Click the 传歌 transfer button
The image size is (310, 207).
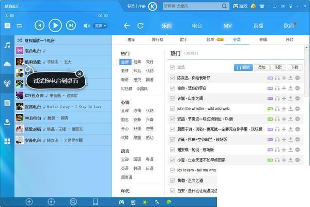[x=278, y=68]
